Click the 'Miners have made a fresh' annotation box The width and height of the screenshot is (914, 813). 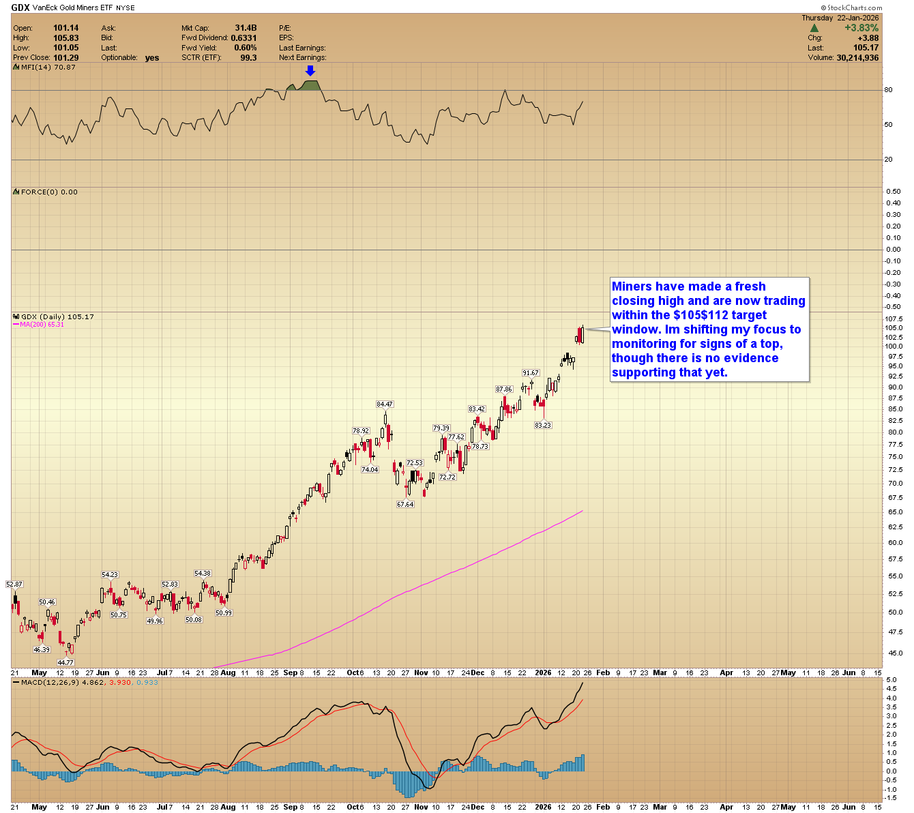709,329
